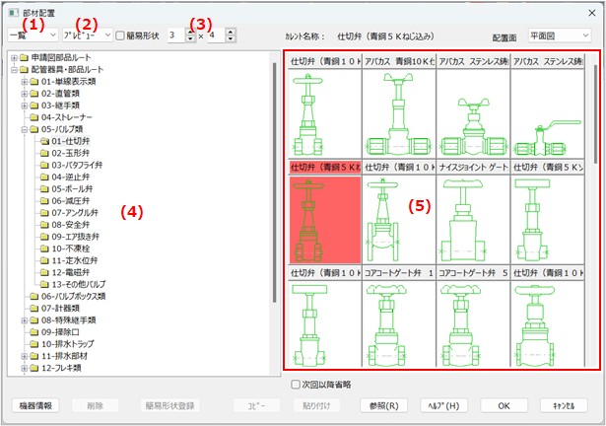Toggle the 簡易形状 checkbox

(120, 35)
